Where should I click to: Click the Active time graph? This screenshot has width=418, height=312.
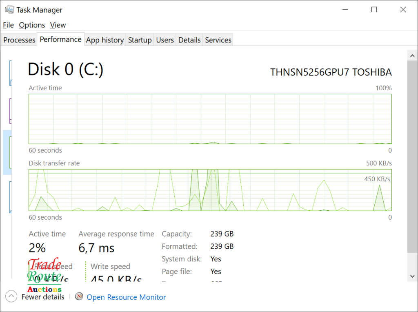pyautogui.click(x=210, y=119)
